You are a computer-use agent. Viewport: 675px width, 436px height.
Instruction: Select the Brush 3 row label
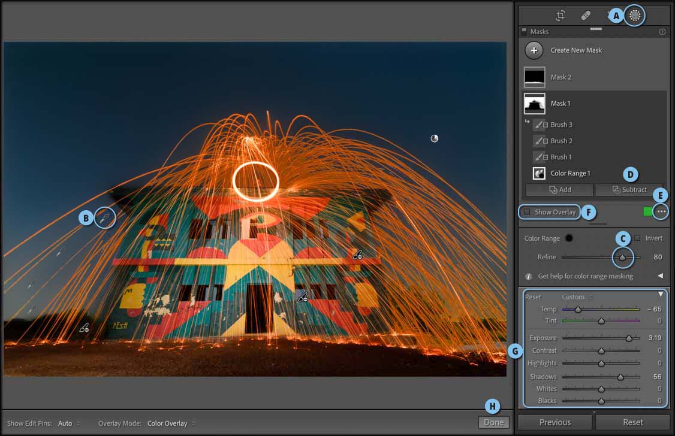point(561,125)
